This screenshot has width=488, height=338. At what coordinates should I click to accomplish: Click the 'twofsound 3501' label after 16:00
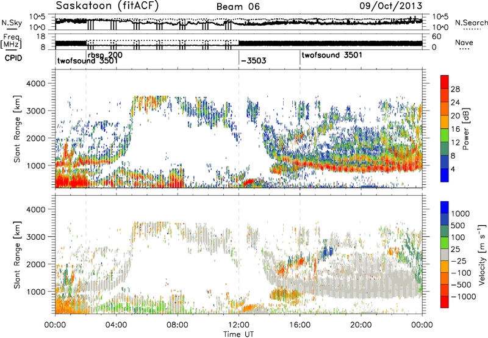click(x=332, y=55)
